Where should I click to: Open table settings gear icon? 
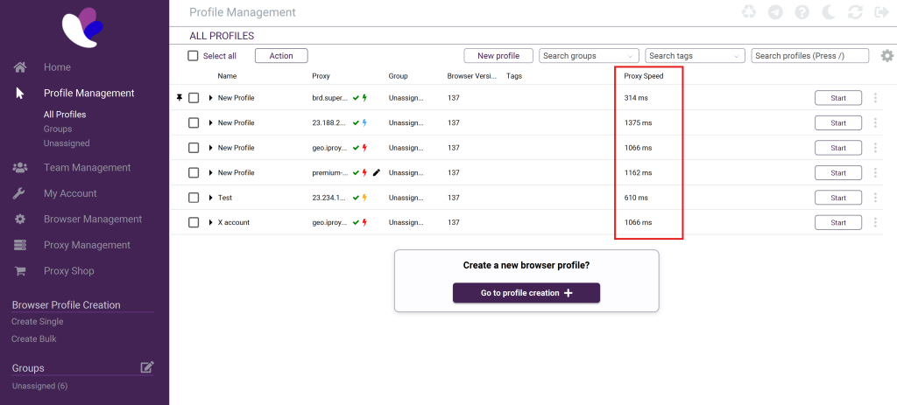(x=886, y=56)
